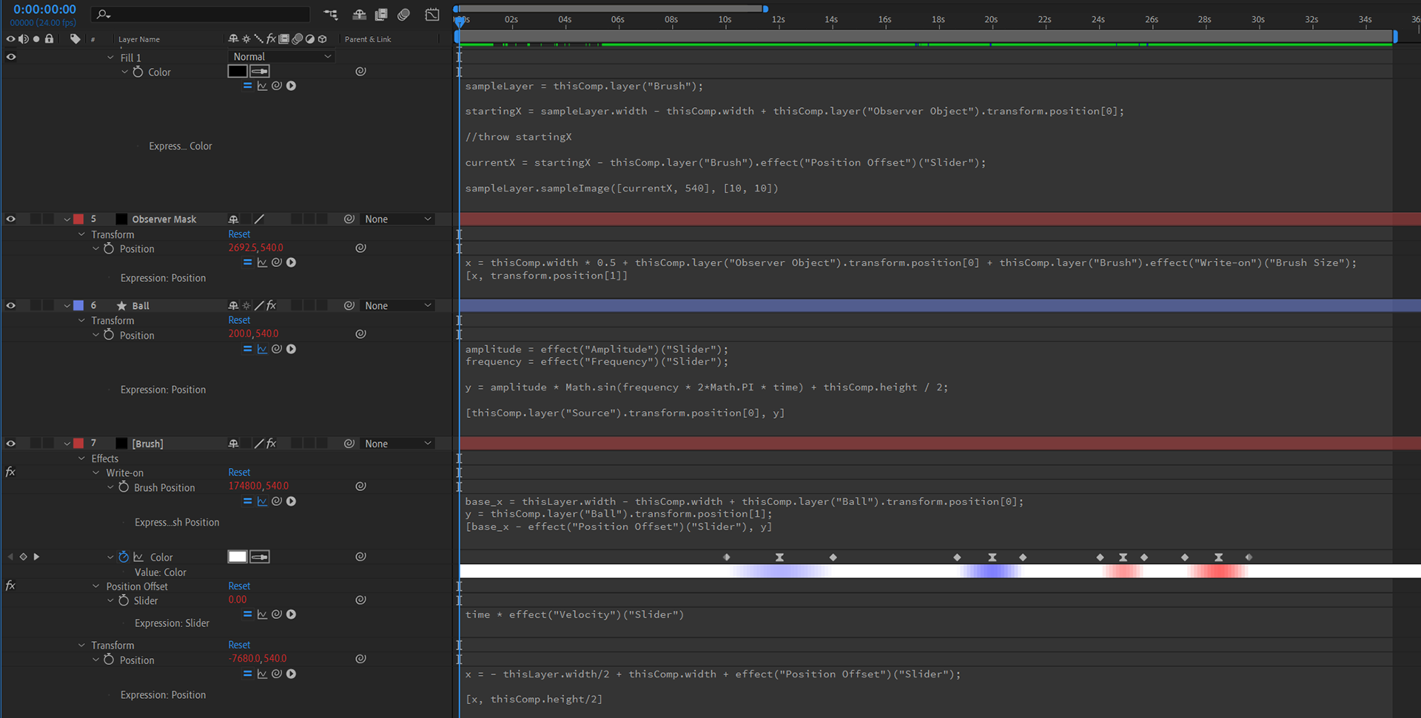
Task: Go to previous Brush Color keyframe
Action: tap(10, 557)
